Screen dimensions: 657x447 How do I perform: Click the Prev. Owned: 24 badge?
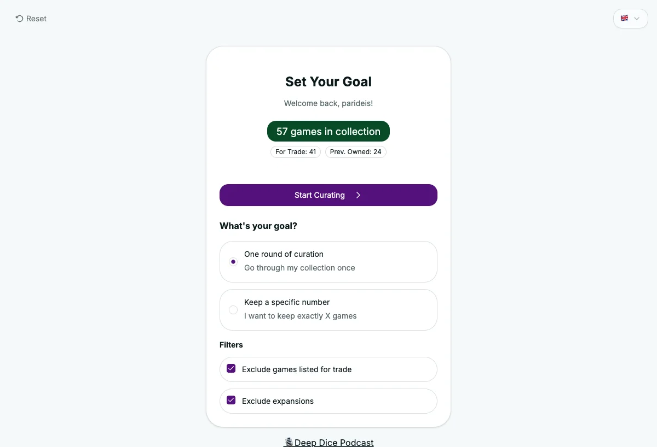pyautogui.click(x=355, y=151)
